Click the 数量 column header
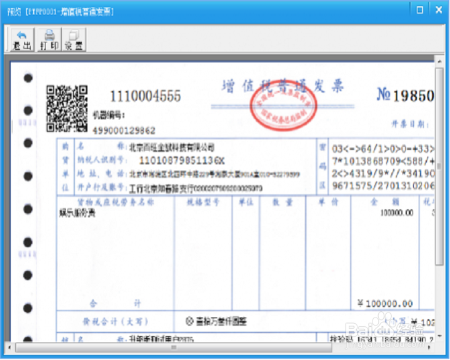 tap(282, 202)
